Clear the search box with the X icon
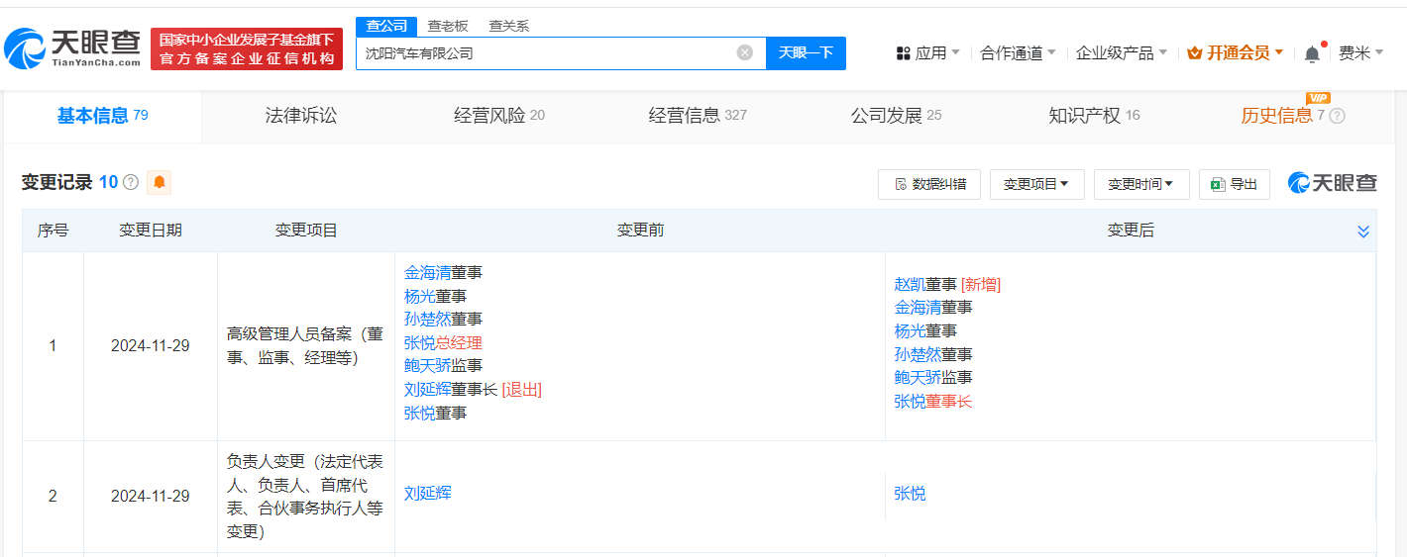 click(x=745, y=52)
